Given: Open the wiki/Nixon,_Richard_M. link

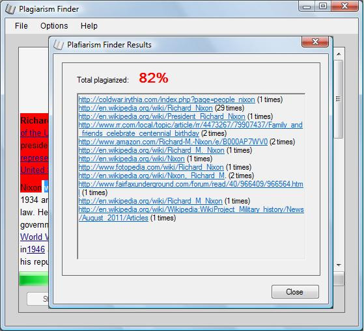Looking at the screenshot, I should point(152,176).
